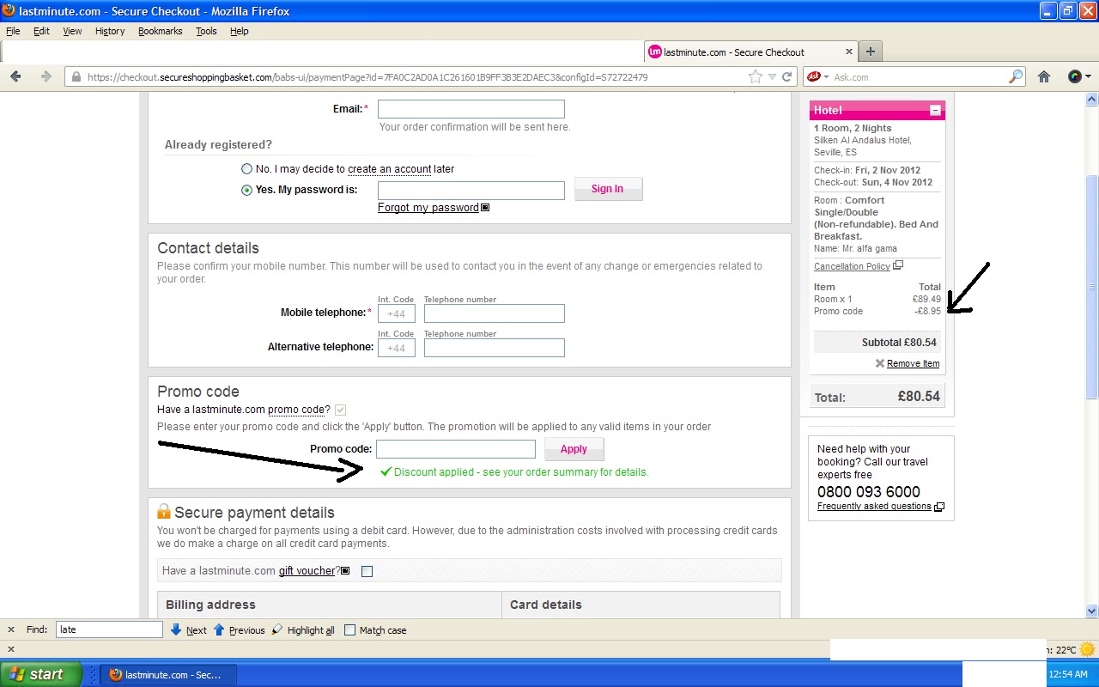Click the Remove Item link
The image size is (1099, 687).
(913, 363)
